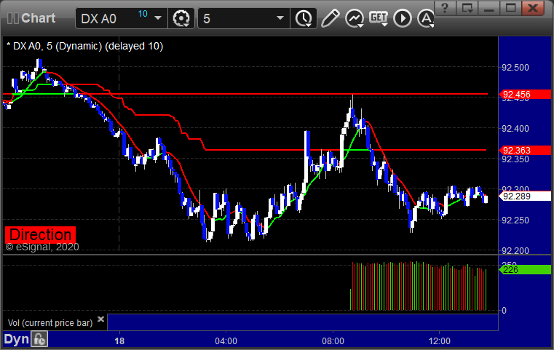This screenshot has height=350, width=554.
Task: Click the Dyn scaling mode button
Action: click(x=16, y=339)
